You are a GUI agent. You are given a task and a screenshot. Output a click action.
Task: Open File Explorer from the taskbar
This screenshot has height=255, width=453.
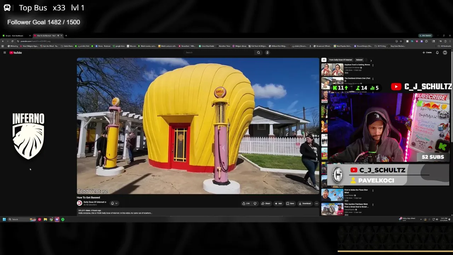coord(45,220)
